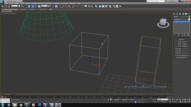Open the selection filter dropdown

pos(14,6)
